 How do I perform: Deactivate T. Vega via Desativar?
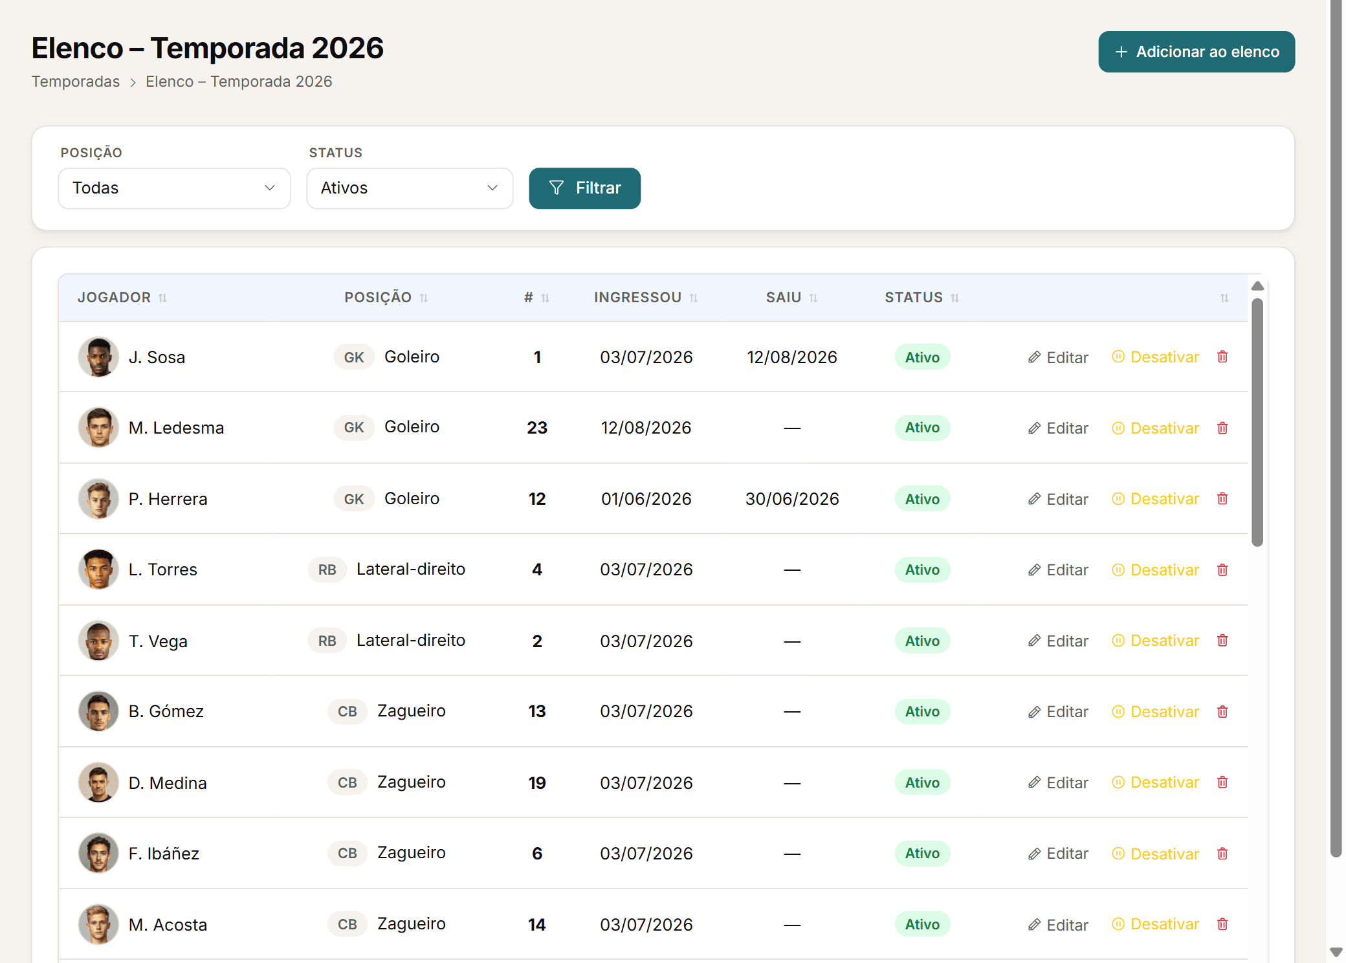[1156, 641]
